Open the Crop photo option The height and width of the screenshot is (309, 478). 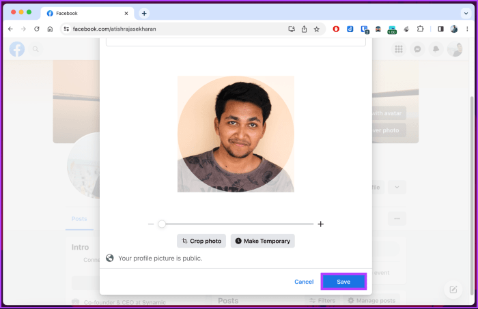(x=201, y=241)
